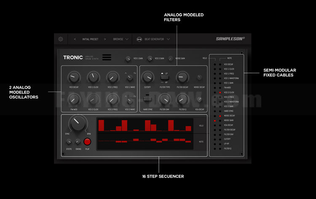The width and height of the screenshot is (316, 199).
Task: Select the VELO sequencer lane label
Action: pos(201,126)
